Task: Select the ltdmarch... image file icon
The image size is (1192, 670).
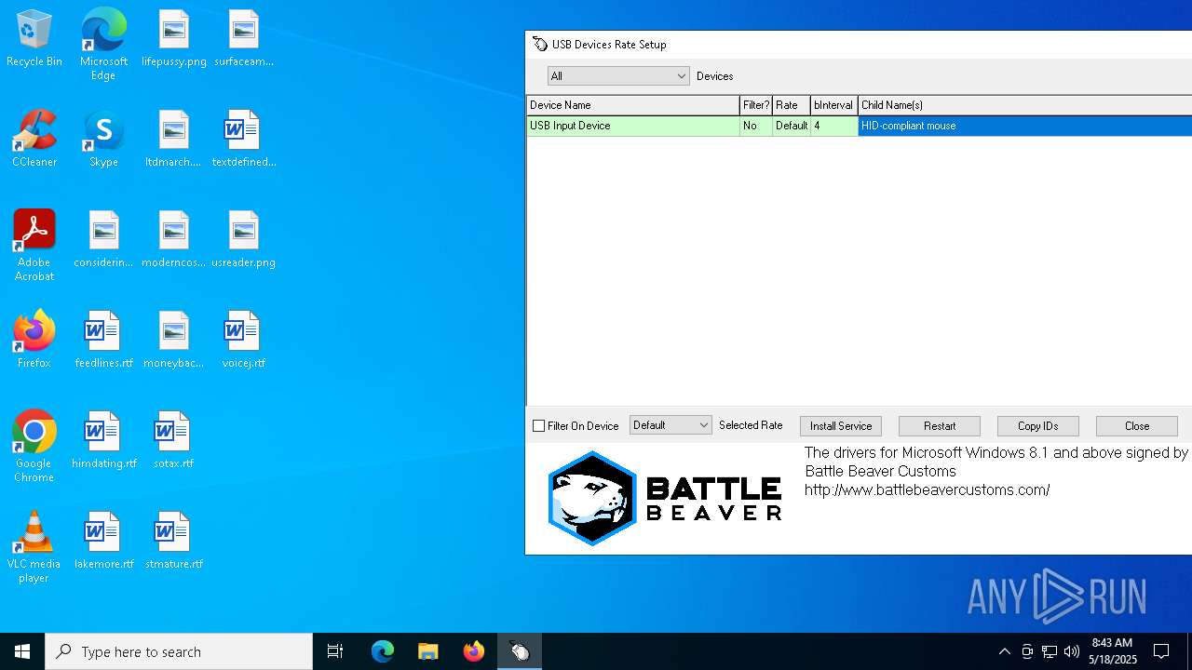Action: [x=173, y=140]
